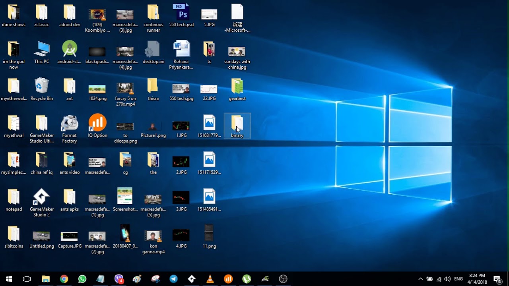This screenshot has width=509, height=286.
Task: Select the kon ganna.mp4 video thumbnail
Action: [x=153, y=240]
